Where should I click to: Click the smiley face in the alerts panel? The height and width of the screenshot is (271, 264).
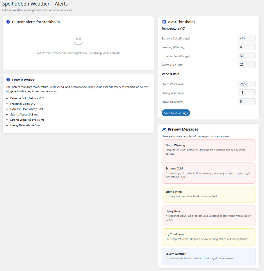[78, 41]
